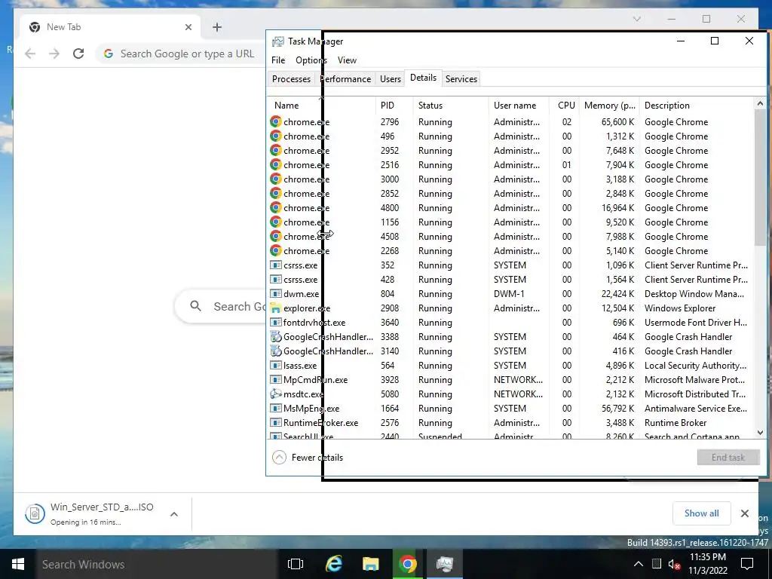
Task: Launch Internet Explorer from taskbar
Action: 334,564
